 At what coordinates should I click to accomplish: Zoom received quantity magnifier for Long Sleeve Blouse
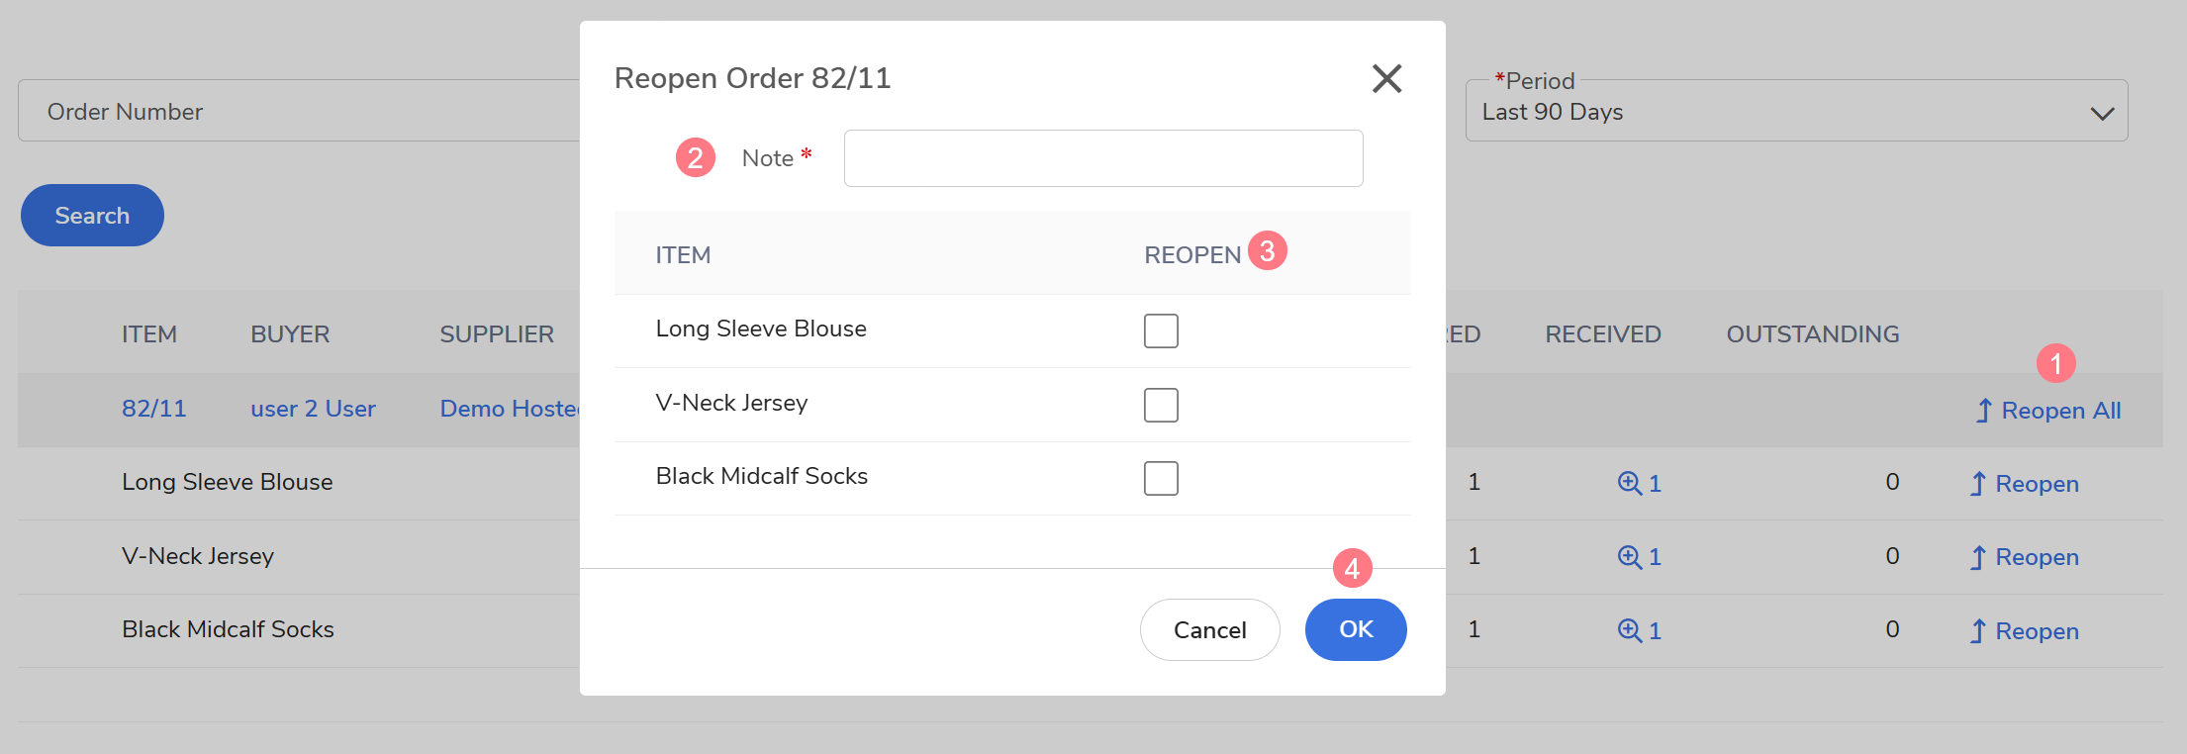(1629, 483)
